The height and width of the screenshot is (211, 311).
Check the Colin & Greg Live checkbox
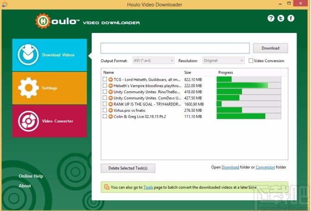(105, 116)
